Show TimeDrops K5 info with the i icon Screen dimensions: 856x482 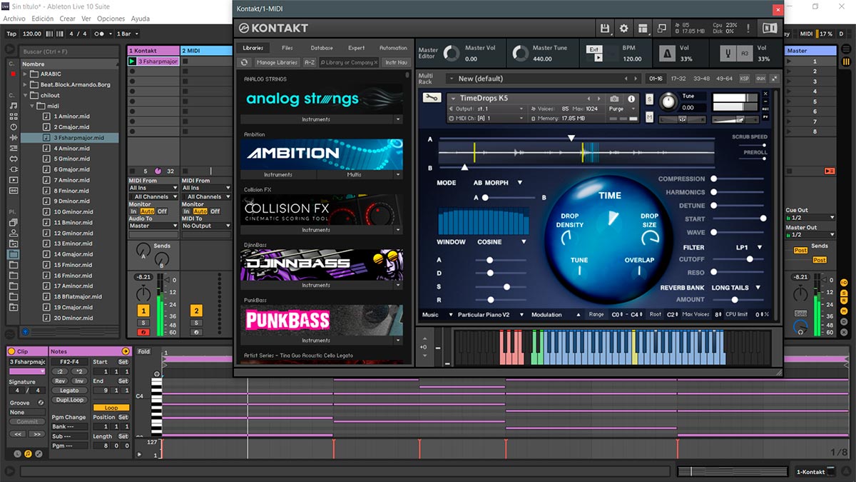point(631,99)
